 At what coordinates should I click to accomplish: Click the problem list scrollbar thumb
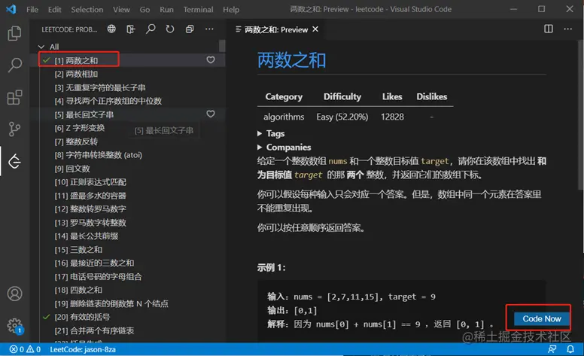coord(222,46)
